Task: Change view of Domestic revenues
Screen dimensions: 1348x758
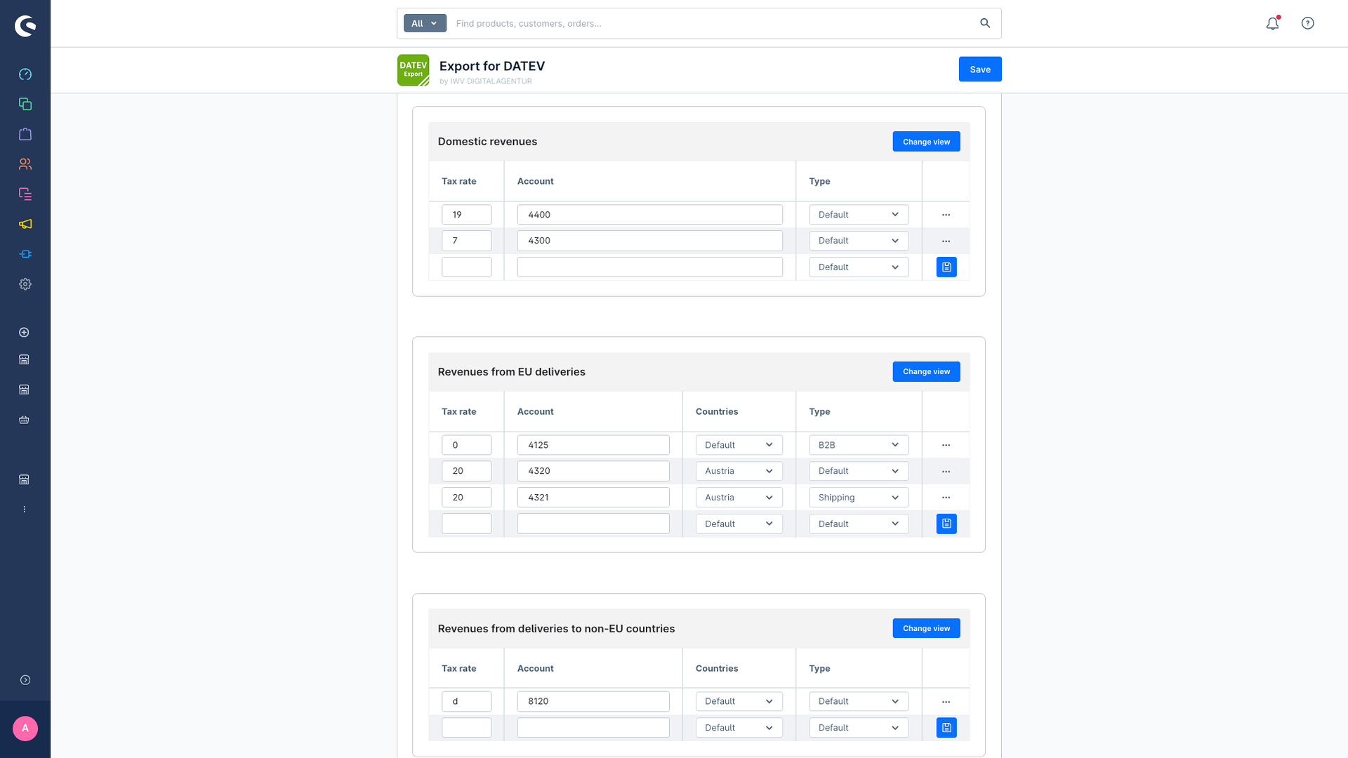Action: (x=926, y=142)
